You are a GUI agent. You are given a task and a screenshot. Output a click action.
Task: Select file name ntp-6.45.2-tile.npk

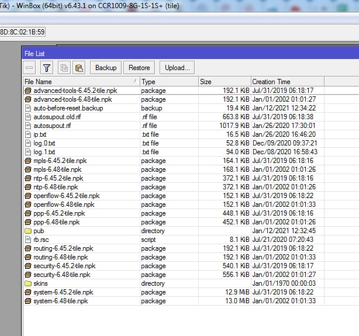tap(58, 178)
